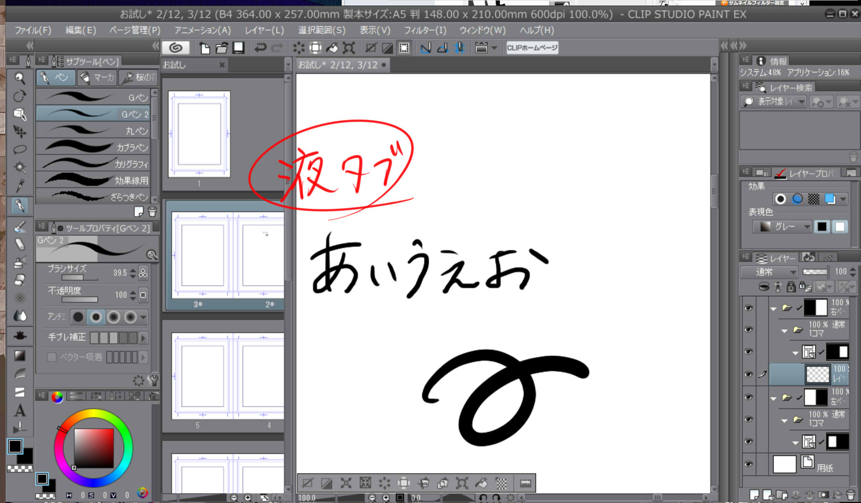
Task: Hide the 用紙 paper layer
Action: [x=748, y=464]
